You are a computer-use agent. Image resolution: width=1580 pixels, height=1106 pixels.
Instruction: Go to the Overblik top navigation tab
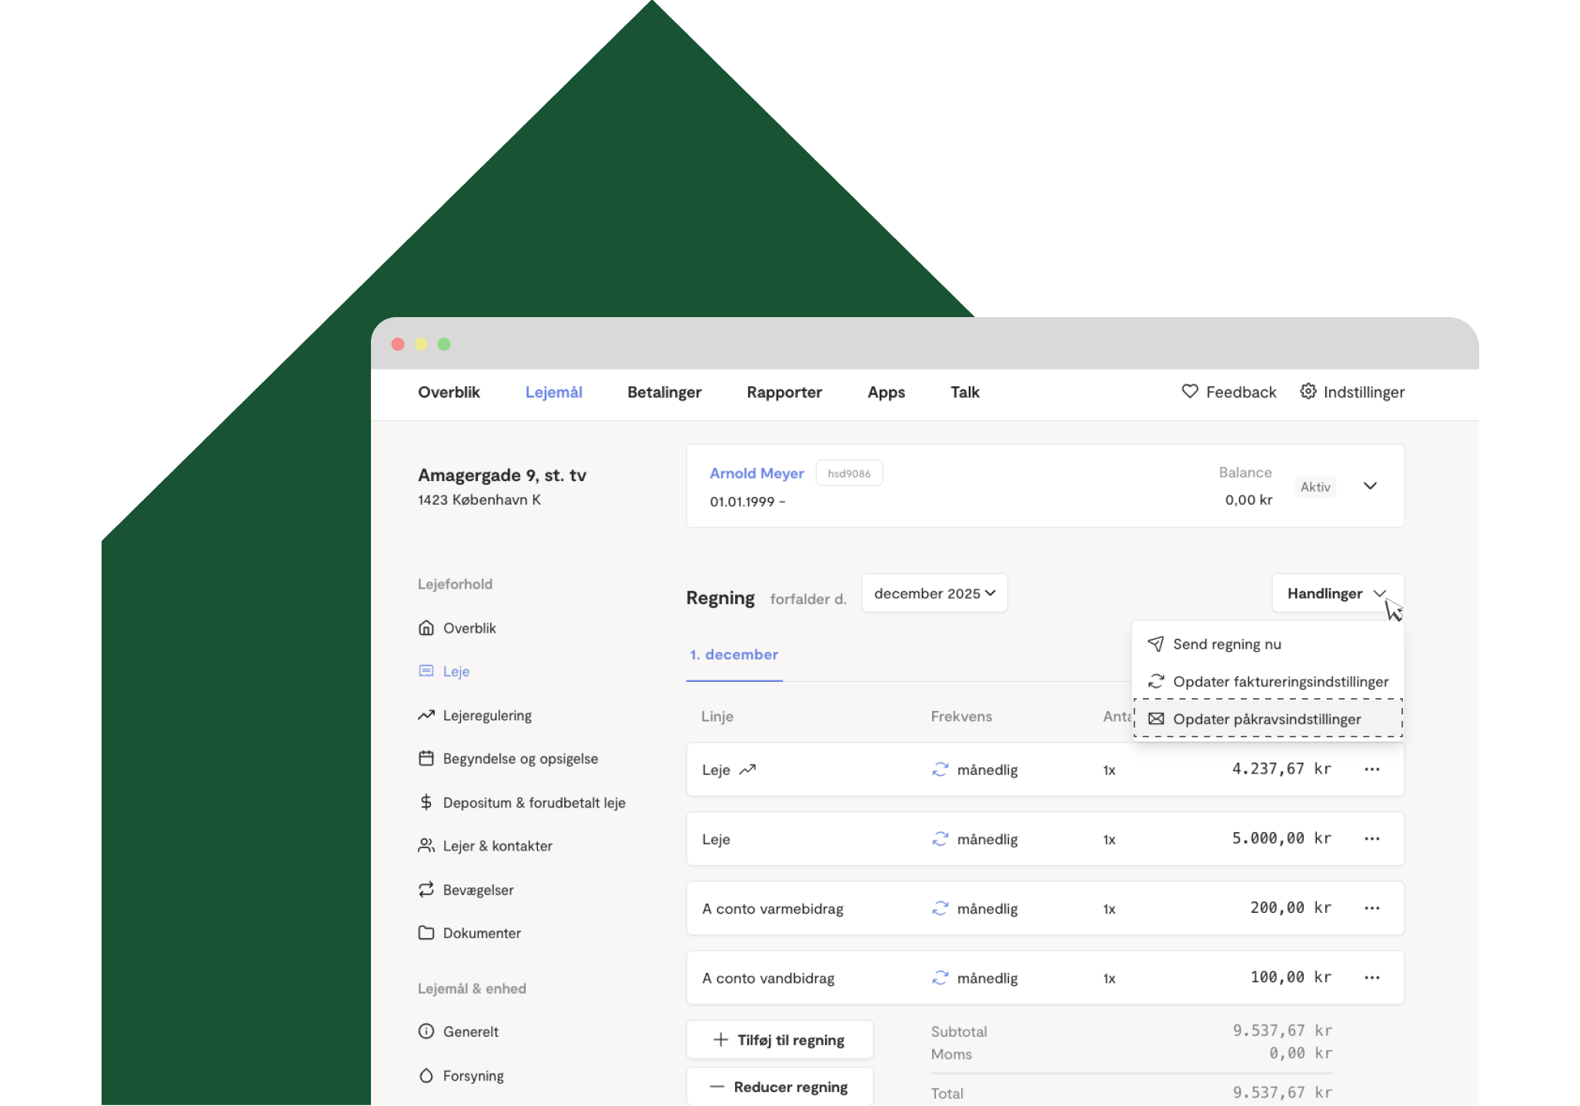(449, 392)
